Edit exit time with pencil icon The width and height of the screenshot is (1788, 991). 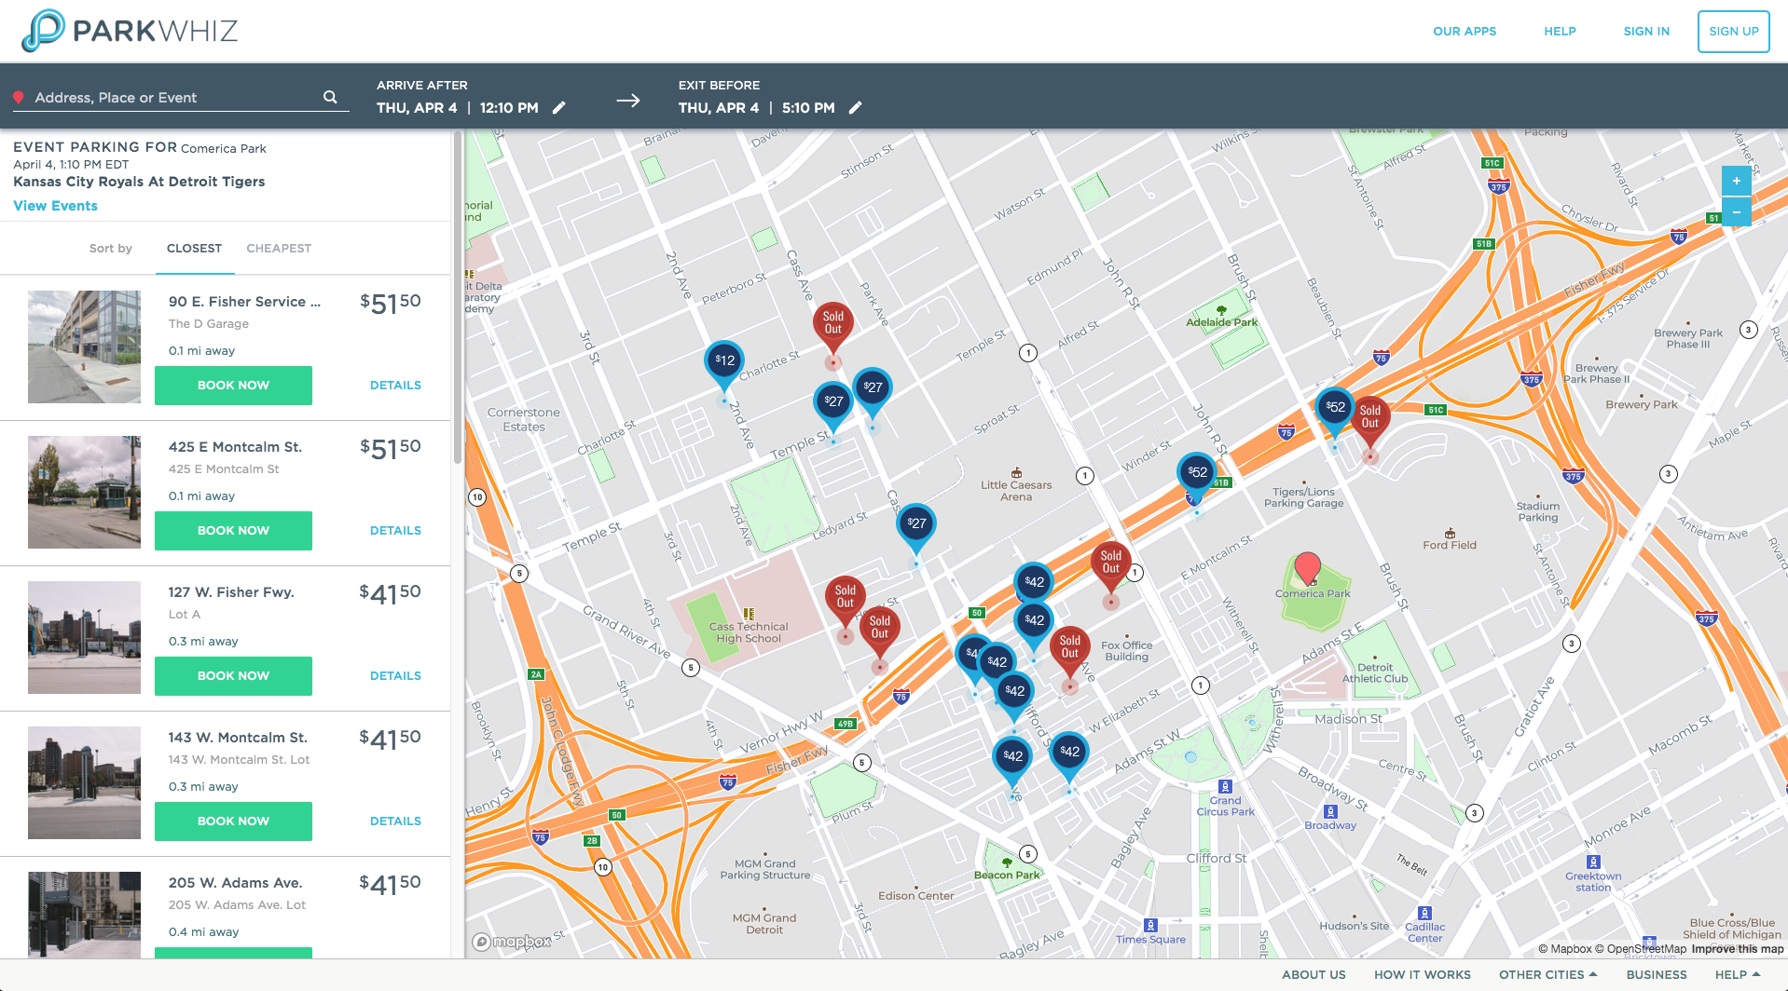click(x=856, y=108)
